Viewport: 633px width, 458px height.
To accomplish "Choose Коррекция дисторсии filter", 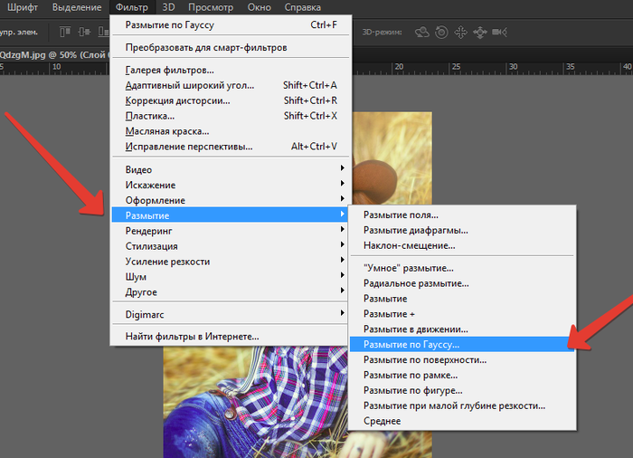I will [x=231, y=100].
